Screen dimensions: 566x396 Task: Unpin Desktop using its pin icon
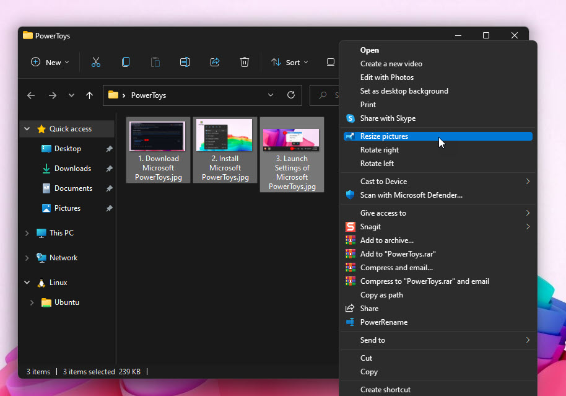tap(110, 149)
